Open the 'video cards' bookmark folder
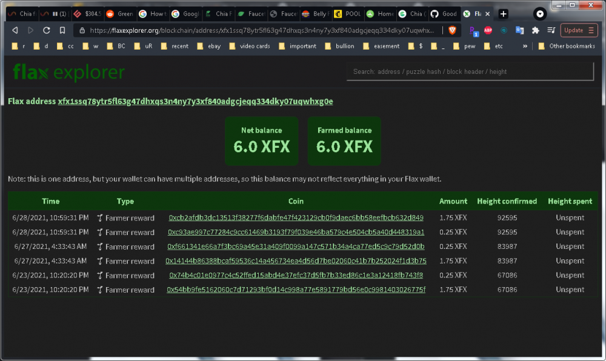This screenshot has height=361, width=606. point(250,46)
